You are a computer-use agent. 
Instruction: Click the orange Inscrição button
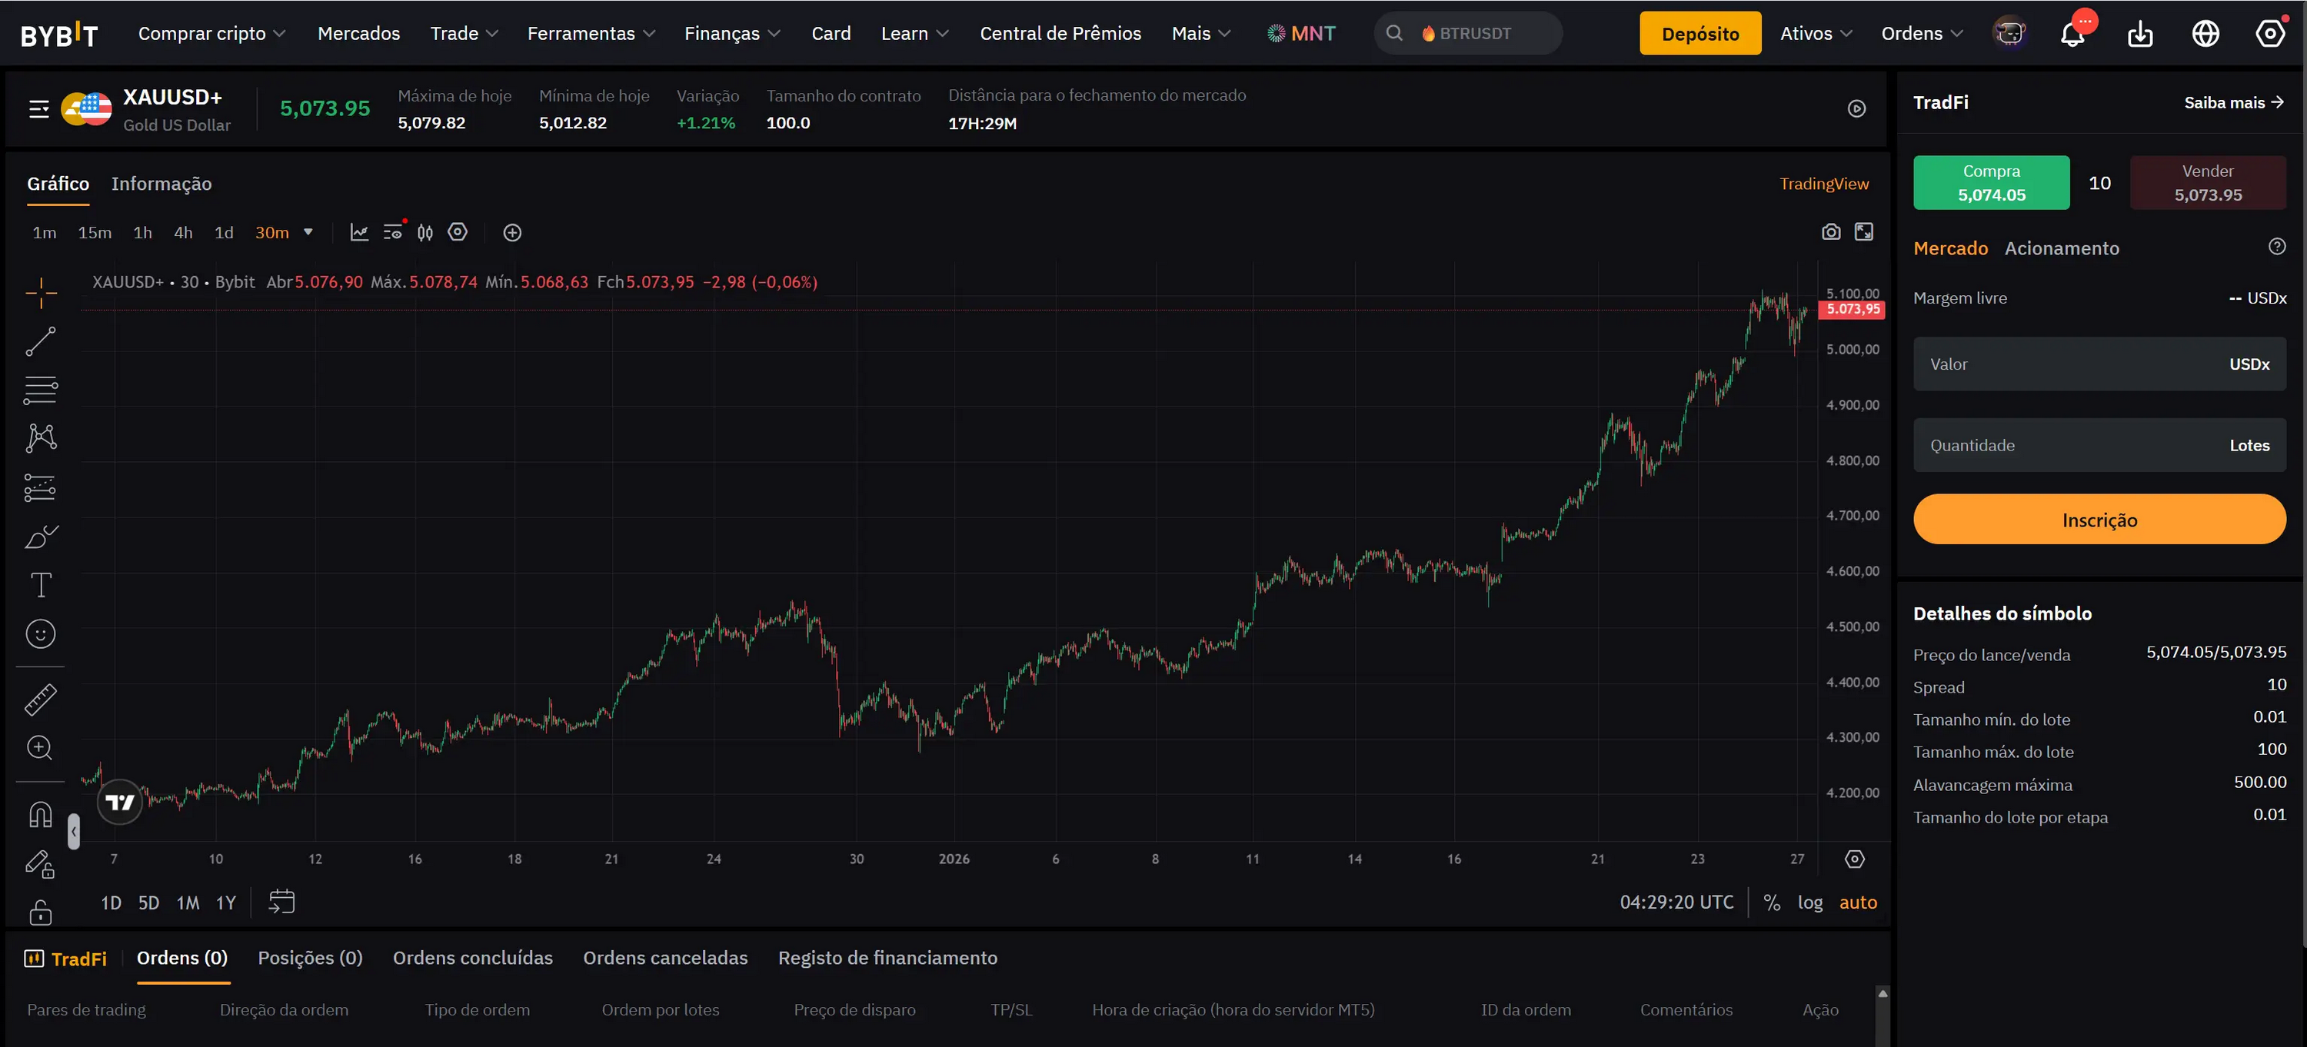(2100, 519)
